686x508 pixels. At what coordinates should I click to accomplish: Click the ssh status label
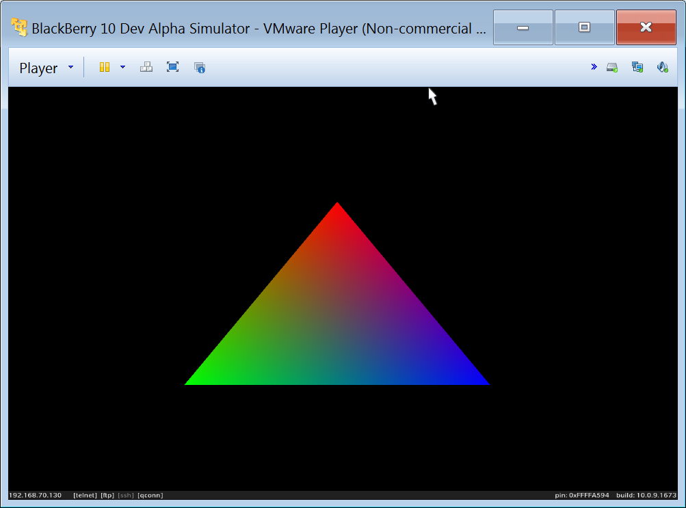126,495
